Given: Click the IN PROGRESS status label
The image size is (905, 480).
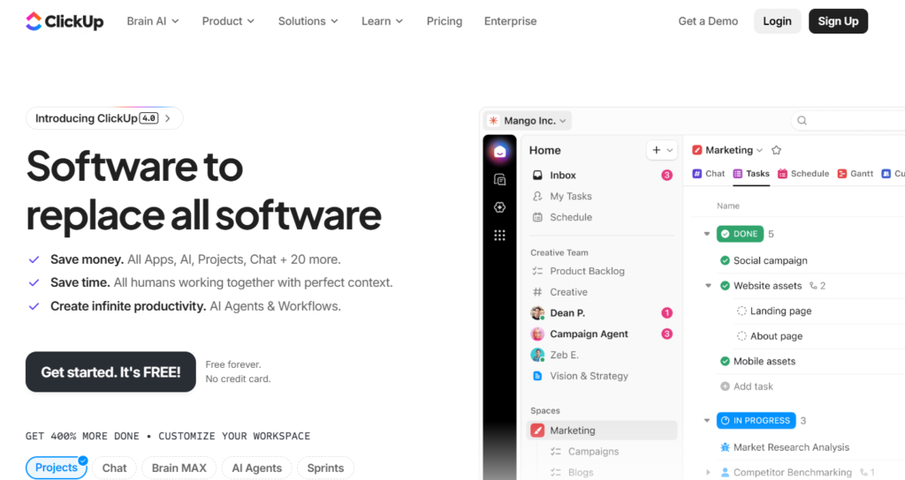Looking at the screenshot, I should click(x=757, y=421).
